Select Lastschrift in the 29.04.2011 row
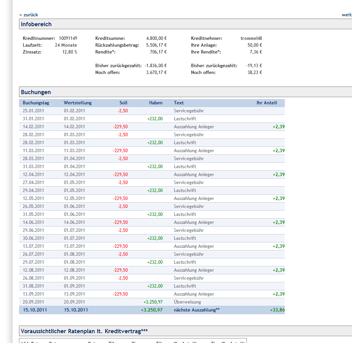Viewport: 352px width, 343px height. [x=185, y=190]
